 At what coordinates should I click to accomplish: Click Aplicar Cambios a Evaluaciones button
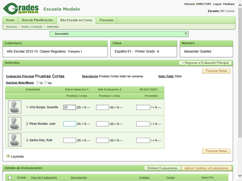coord(206,168)
